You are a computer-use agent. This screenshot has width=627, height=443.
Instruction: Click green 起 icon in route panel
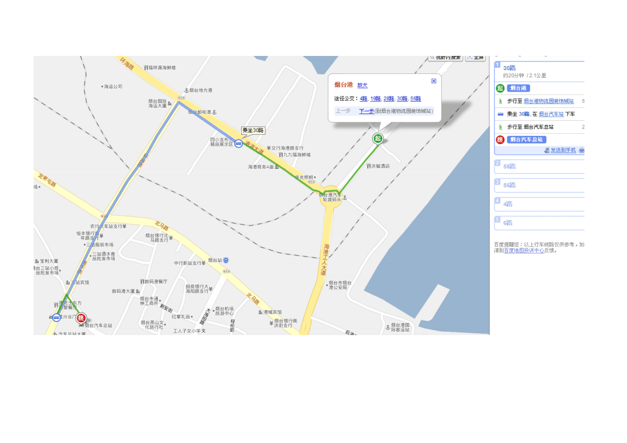(x=500, y=88)
